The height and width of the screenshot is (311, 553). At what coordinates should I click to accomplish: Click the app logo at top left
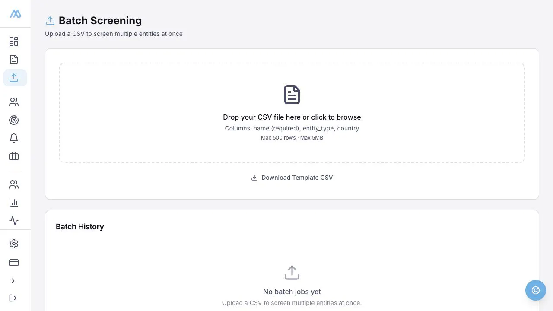point(16,14)
